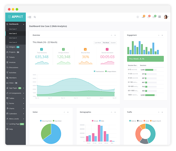Toggle the Unique Visitors legend swatch
The width and height of the screenshot is (176, 151).
(106, 71)
